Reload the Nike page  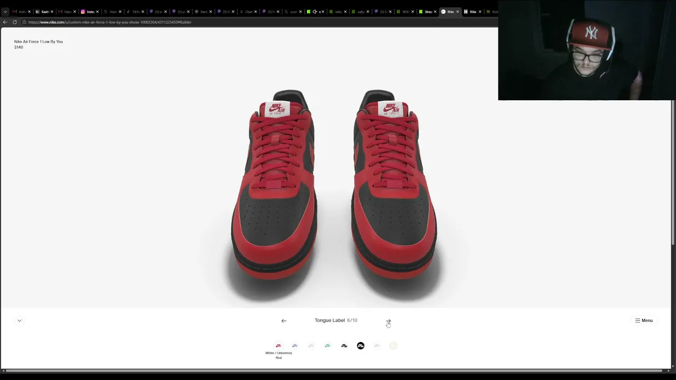(x=15, y=22)
